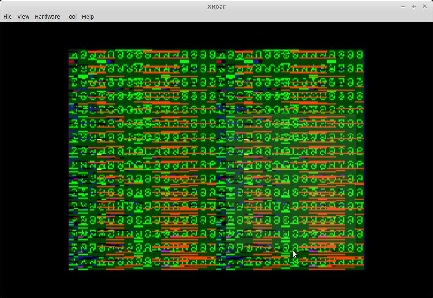Maximize the XRoar window
Screen dimensions: 433x298
pyautogui.click(x=414, y=6)
